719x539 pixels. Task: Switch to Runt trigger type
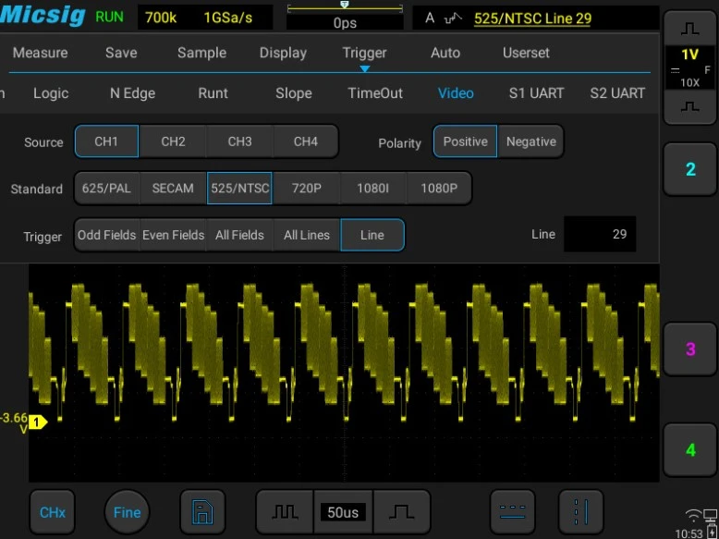(x=213, y=93)
